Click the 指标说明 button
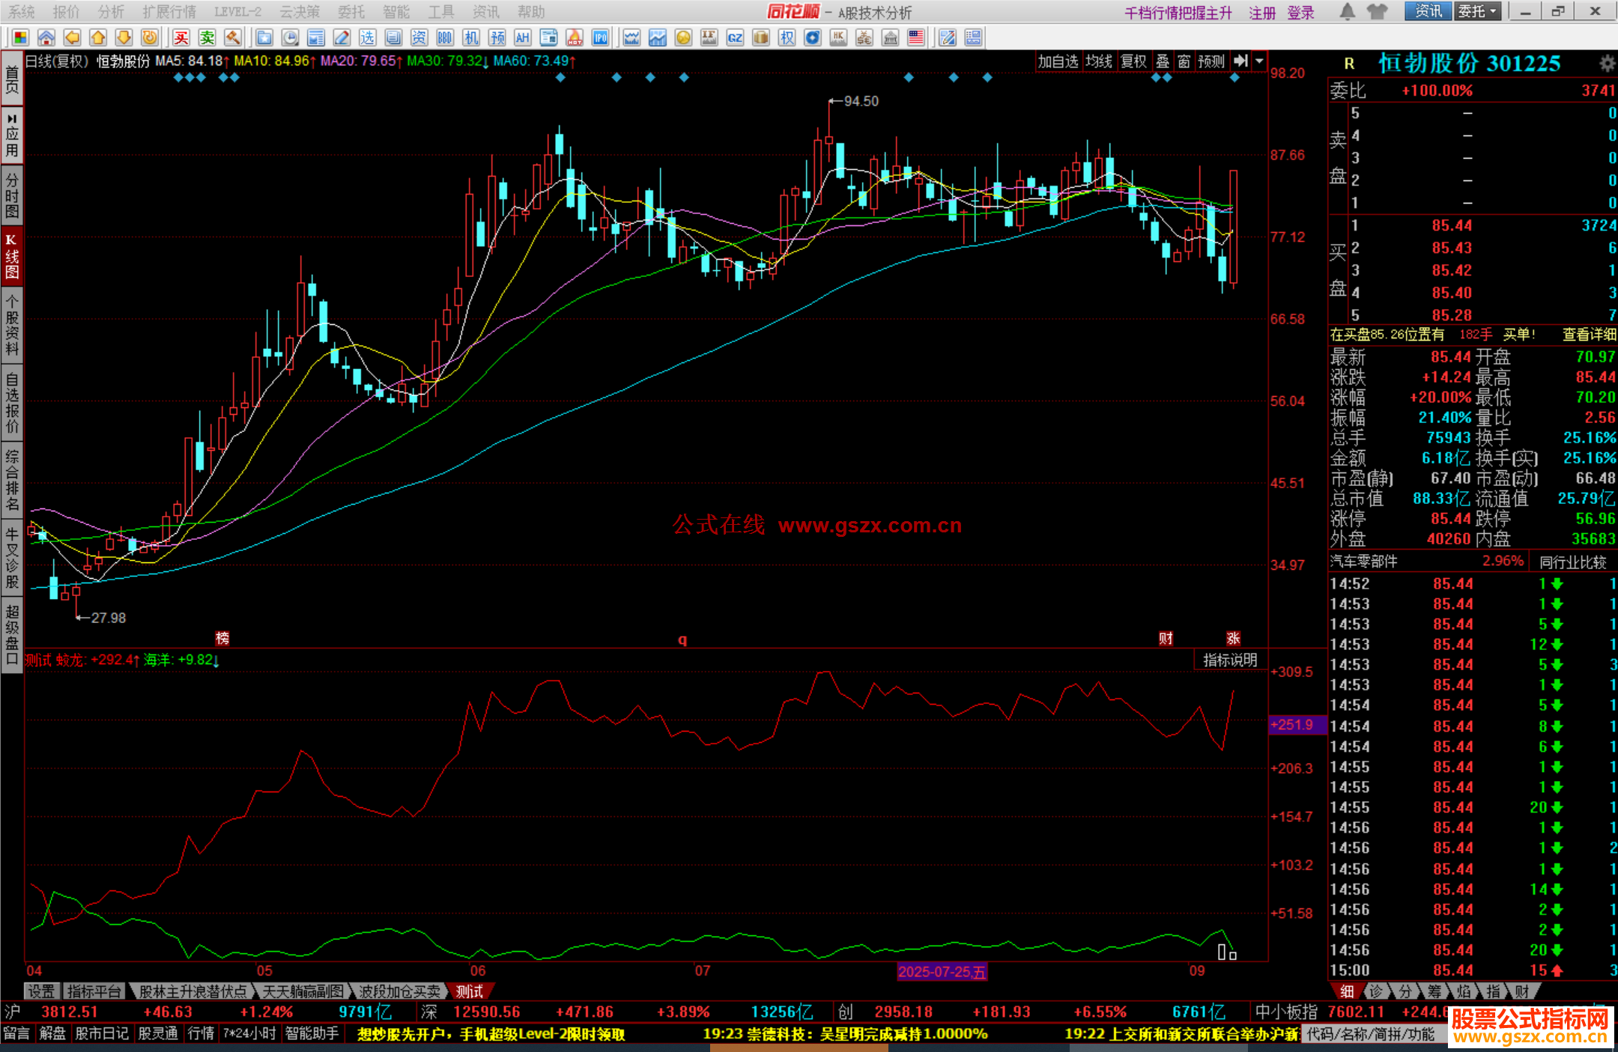 tap(1230, 660)
